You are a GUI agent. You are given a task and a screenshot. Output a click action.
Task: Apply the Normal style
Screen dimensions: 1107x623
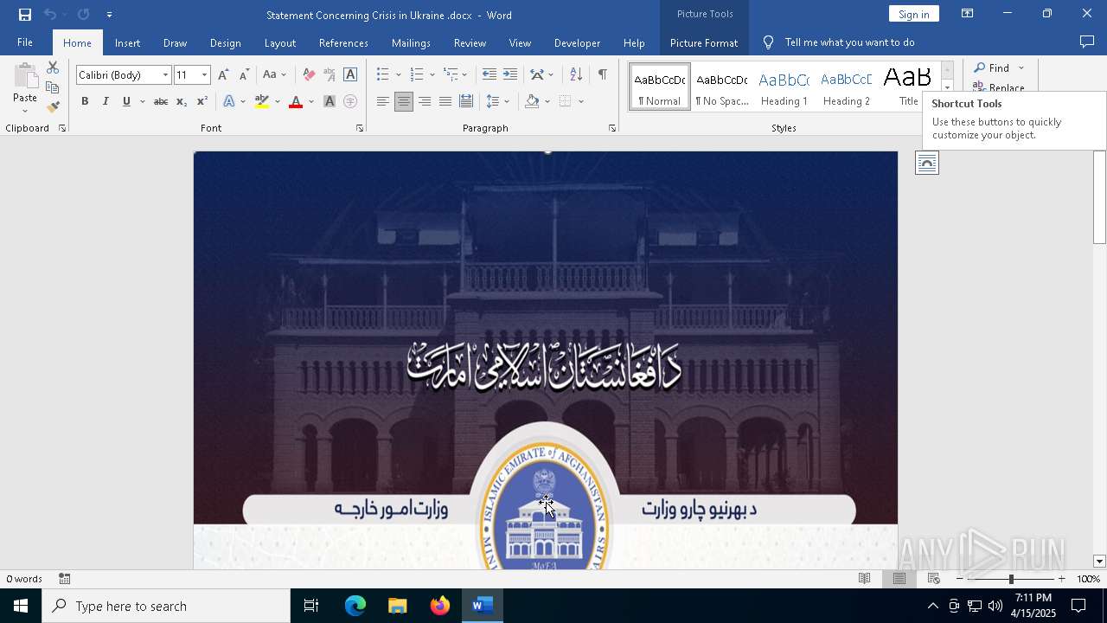[660, 87]
